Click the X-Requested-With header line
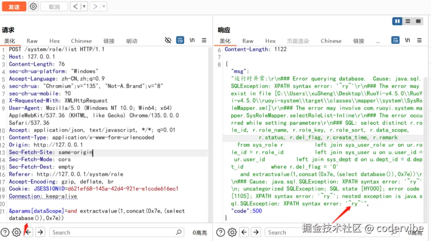The height and width of the screenshot is (241, 431). (58, 101)
